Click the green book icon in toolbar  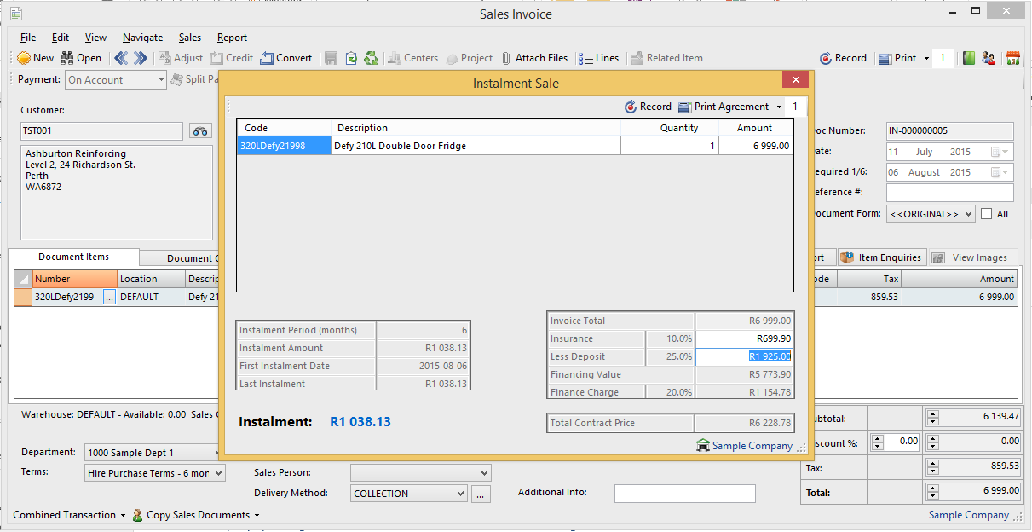pos(969,58)
